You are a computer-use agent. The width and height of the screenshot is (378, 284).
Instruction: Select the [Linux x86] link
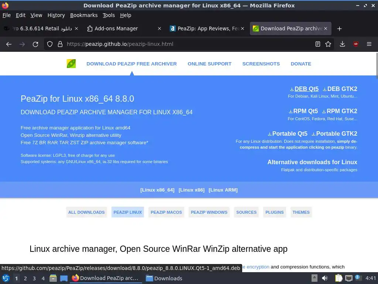pyautogui.click(x=192, y=190)
